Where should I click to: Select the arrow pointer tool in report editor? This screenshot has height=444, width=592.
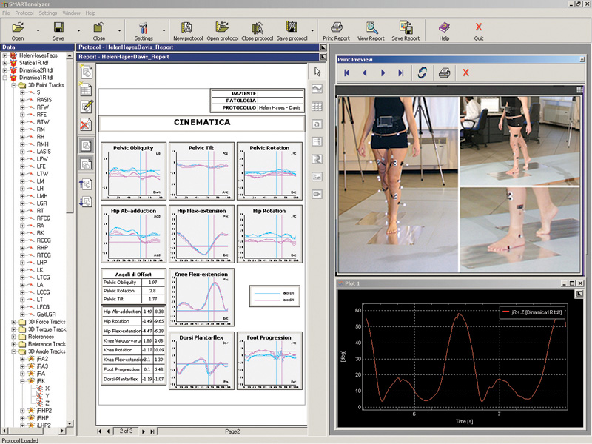click(317, 72)
